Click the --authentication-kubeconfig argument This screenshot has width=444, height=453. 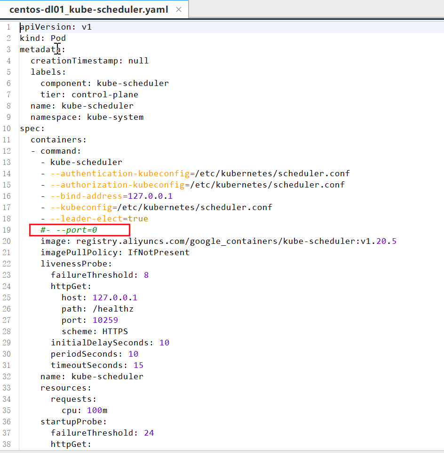pyautogui.click(x=200, y=173)
